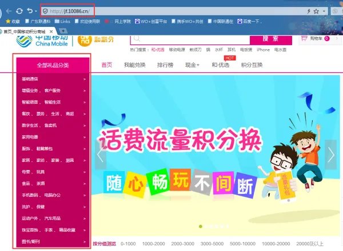Image resolution: width=343 pixels, height=251 pixels.
Task: Expand the 增值业务、客户服务 row arrow
Action: click(x=85, y=91)
